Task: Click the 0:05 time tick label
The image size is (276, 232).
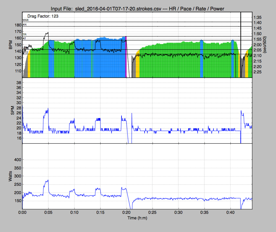Action: coord(48,213)
